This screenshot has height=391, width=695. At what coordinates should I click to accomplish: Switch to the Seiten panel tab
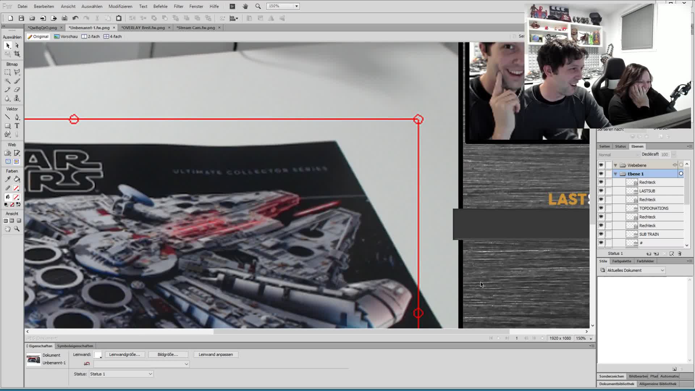coord(604,146)
